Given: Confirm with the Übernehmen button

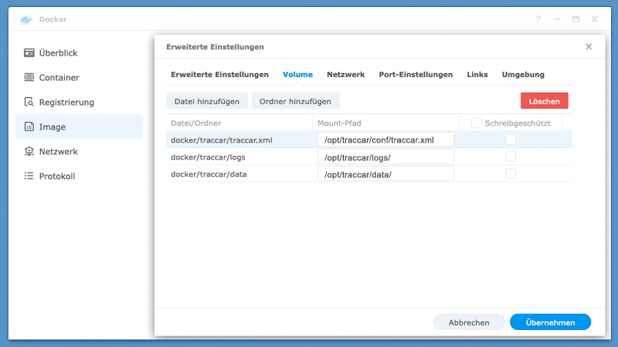Looking at the screenshot, I should point(550,322).
